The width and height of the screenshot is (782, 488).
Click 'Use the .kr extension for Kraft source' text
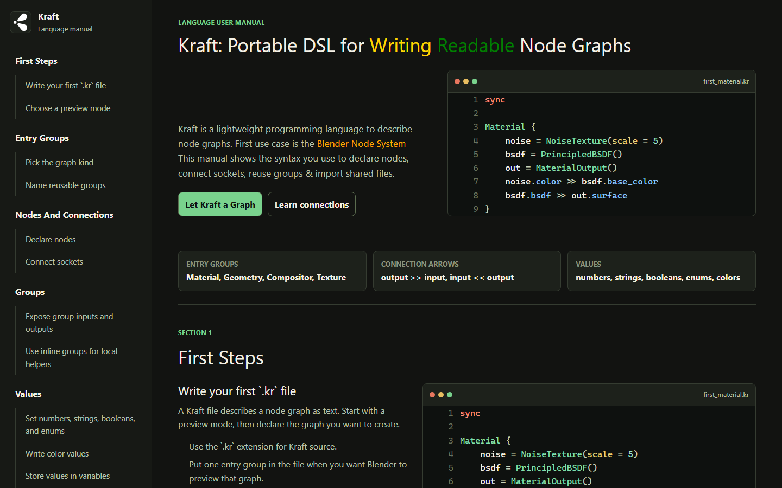coord(263,447)
